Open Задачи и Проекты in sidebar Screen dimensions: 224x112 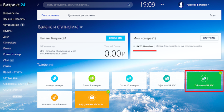point(14,19)
